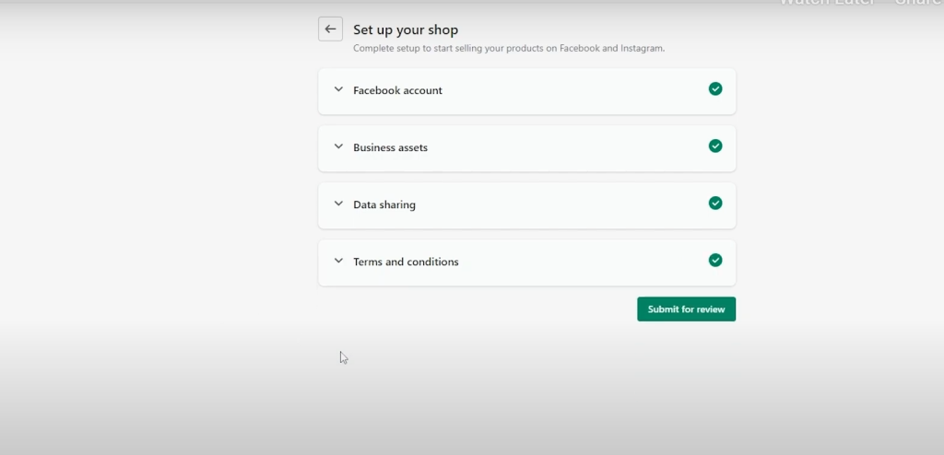The width and height of the screenshot is (944, 455).
Task: Expand the Business assets chevron
Action: pos(338,147)
